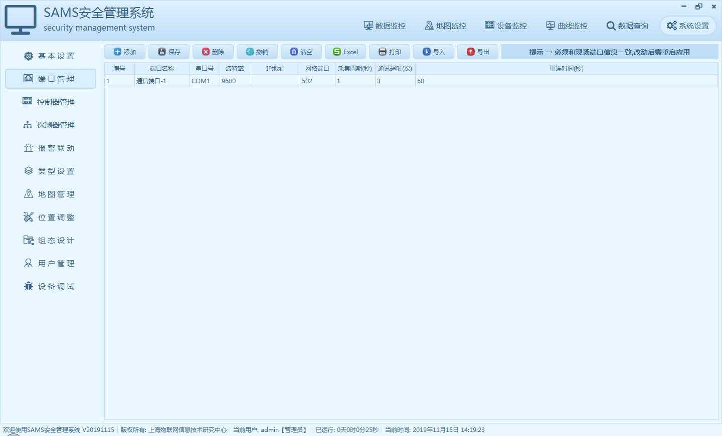Switch to 曲线监控 tab
The width and height of the screenshot is (722, 436).
pos(567,26)
